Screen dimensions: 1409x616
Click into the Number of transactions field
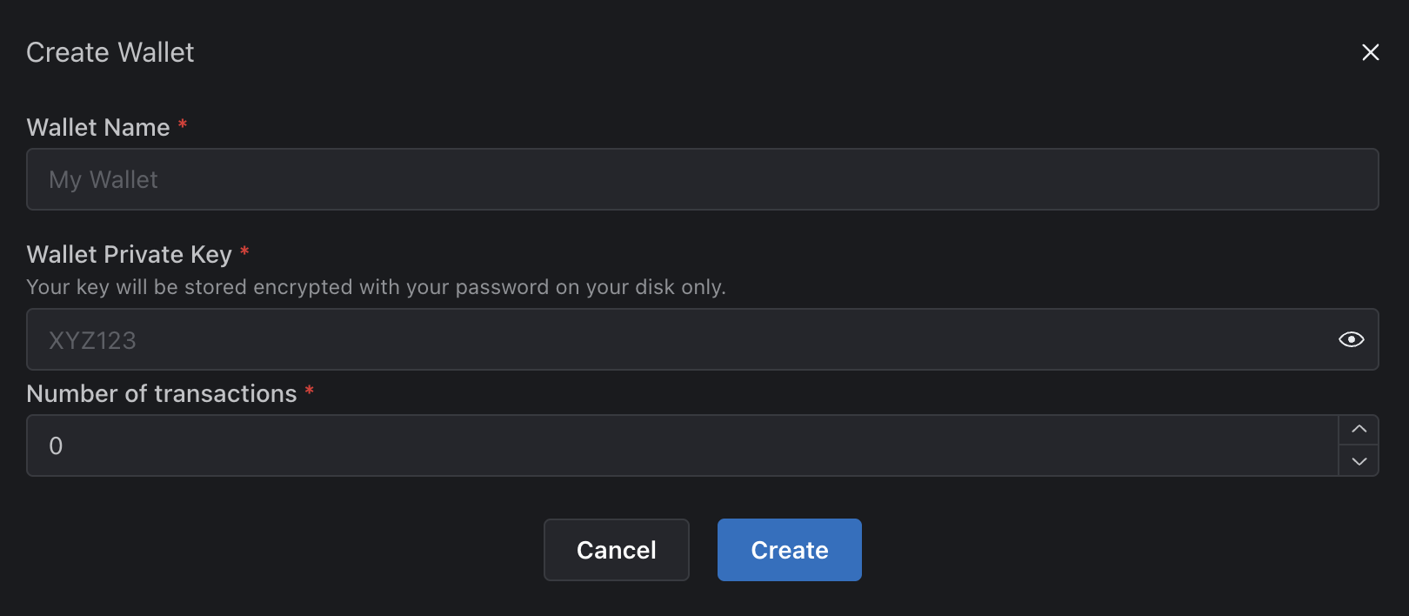coord(678,445)
